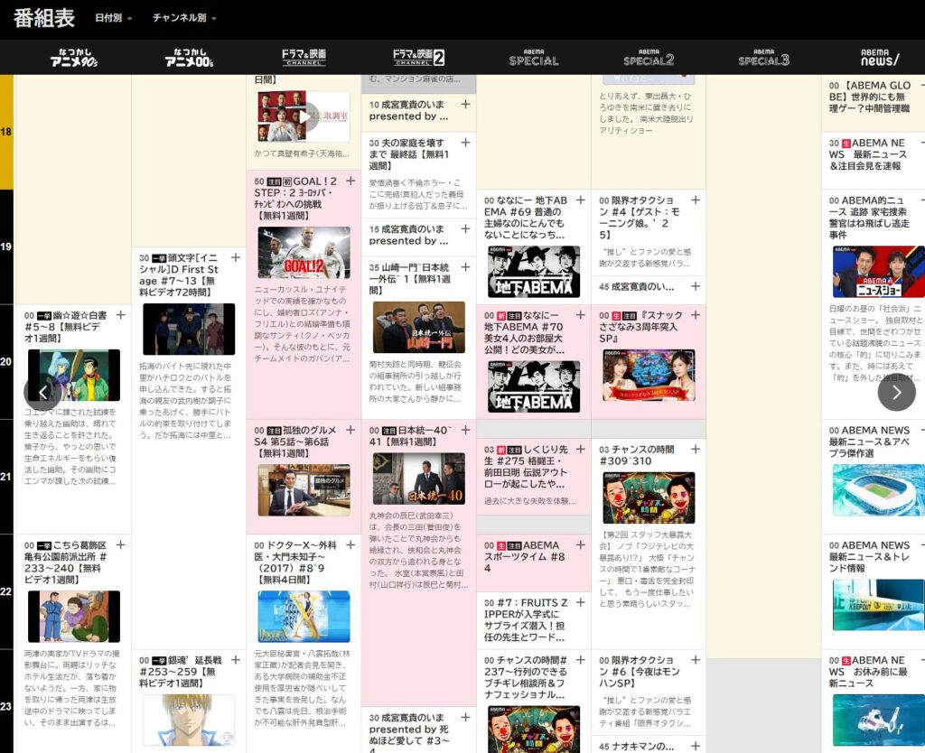Open ABEMA的ニュースショー thumbnail

(878, 271)
